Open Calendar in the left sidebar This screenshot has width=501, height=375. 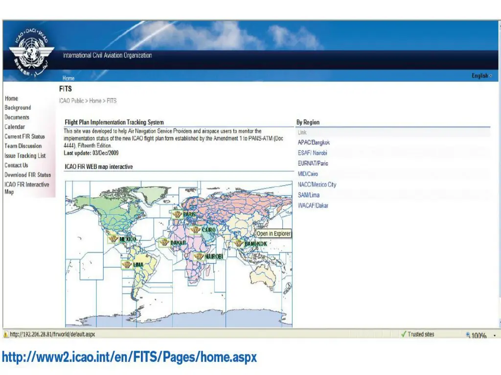15,127
